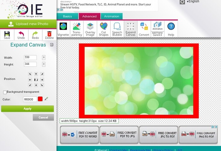
Task: Expand the Width value arrow button
Action: (44, 57)
